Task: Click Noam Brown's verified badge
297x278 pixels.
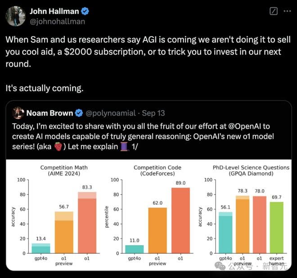Action: 78,112
